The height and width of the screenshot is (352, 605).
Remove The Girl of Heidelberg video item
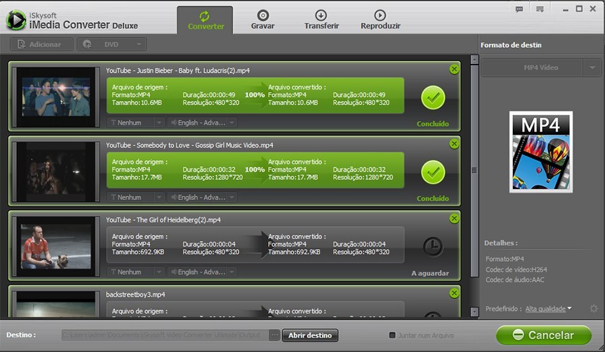pyautogui.click(x=454, y=218)
